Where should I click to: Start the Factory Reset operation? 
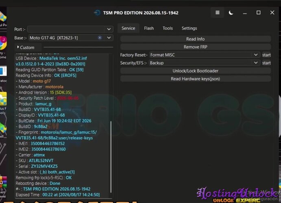266,55
